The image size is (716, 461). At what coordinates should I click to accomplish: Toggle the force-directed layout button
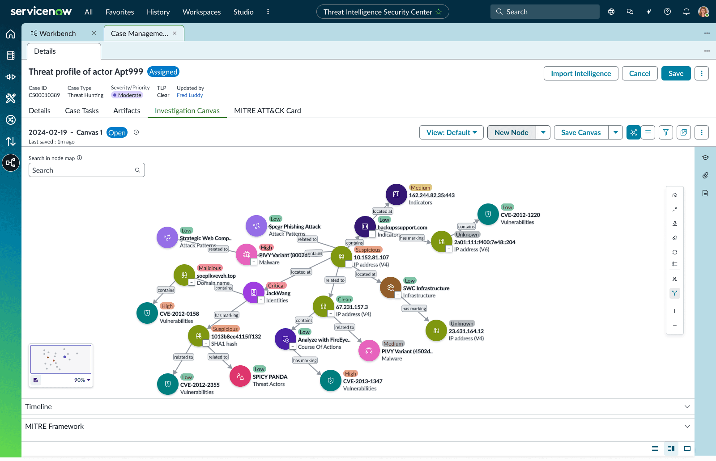coord(675,293)
